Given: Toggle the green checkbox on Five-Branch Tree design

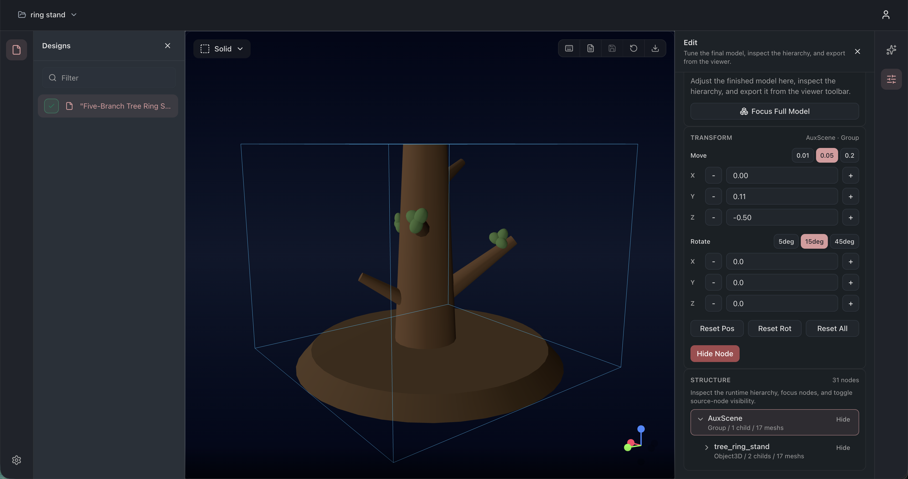Looking at the screenshot, I should point(51,106).
